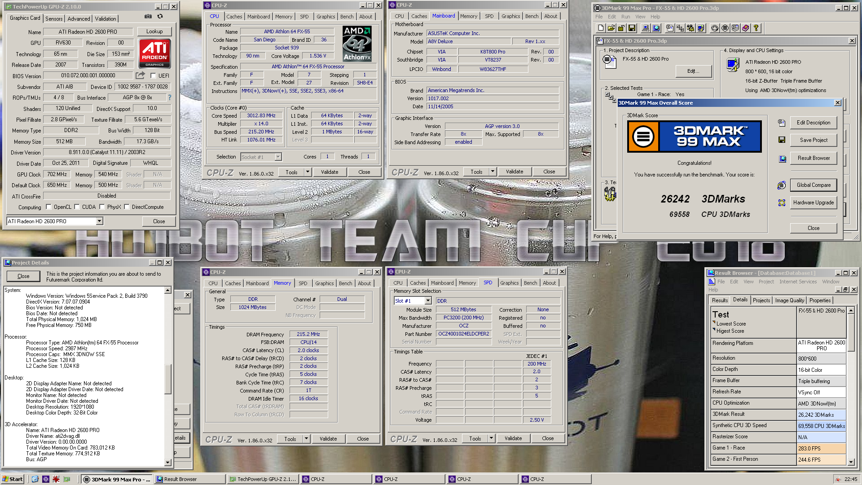Click stacked pages icon in 3DMark toolbar
862x485 pixels.
pyautogui.click(x=735, y=28)
